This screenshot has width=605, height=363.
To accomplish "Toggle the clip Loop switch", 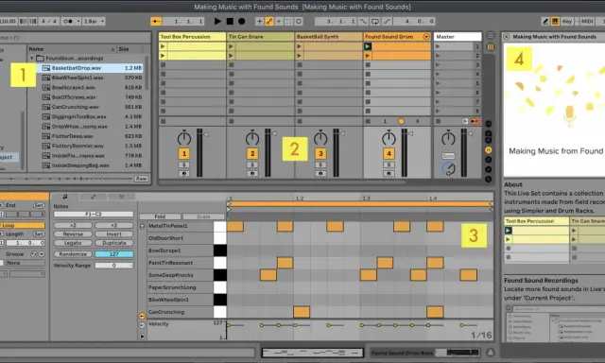I will (x=22, y=225).
